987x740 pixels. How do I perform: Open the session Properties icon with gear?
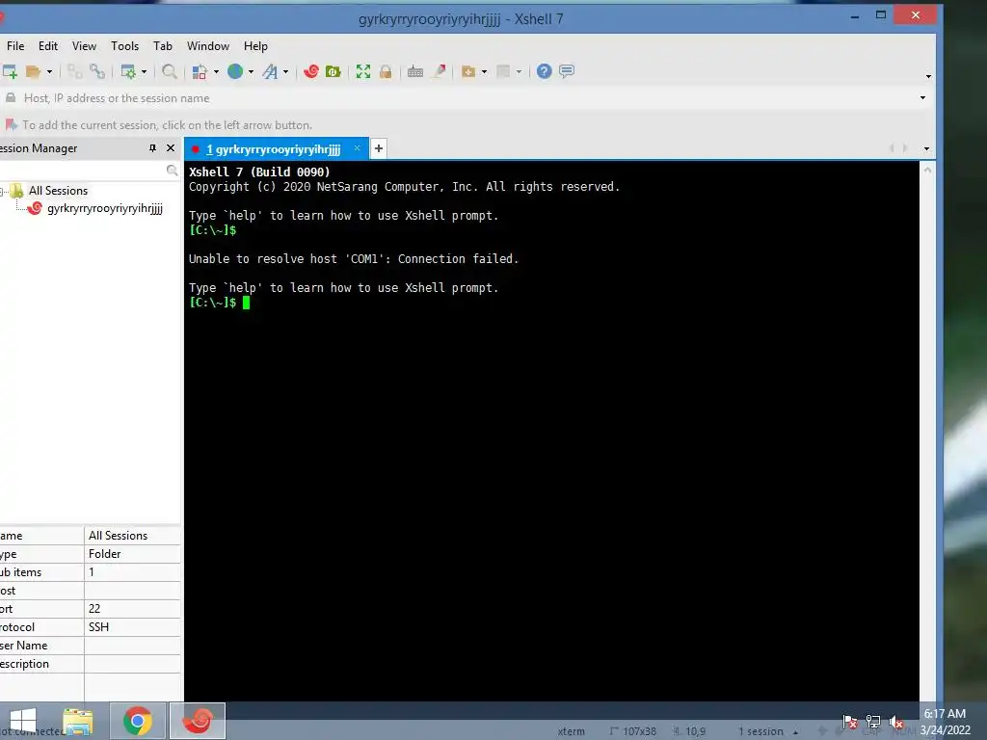pyautogui.click(x=128, y=71)
